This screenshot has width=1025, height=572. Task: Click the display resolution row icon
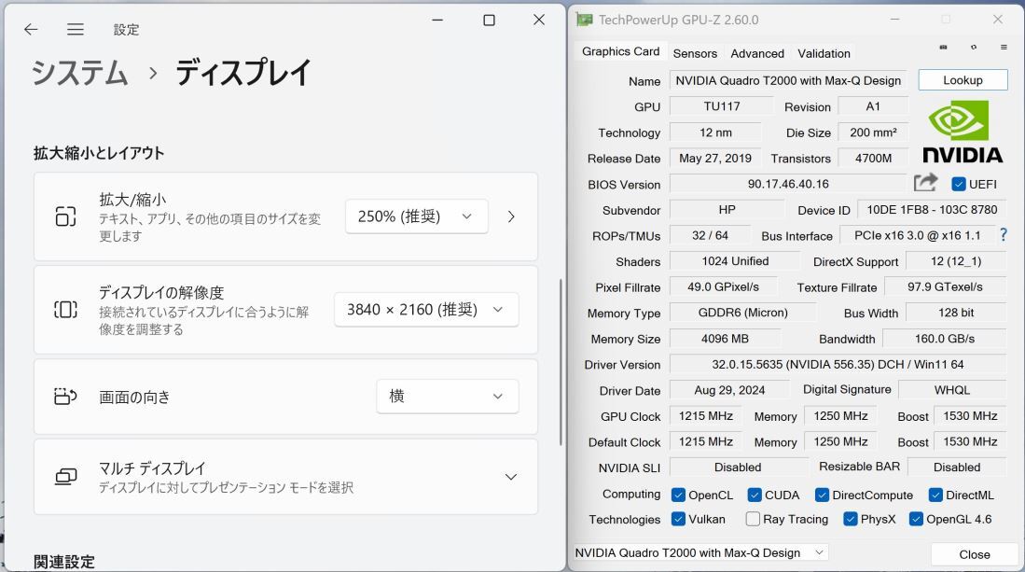(x=65, y=309)
